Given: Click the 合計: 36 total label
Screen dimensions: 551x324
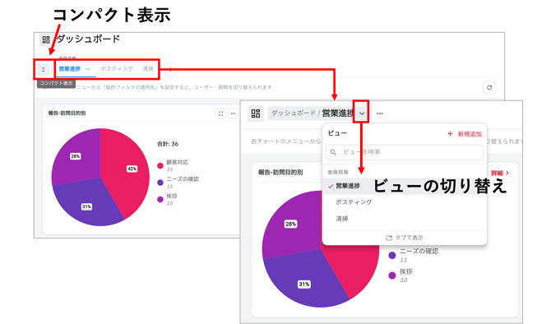Looking at the screenshot, I should tap(168, 144).
